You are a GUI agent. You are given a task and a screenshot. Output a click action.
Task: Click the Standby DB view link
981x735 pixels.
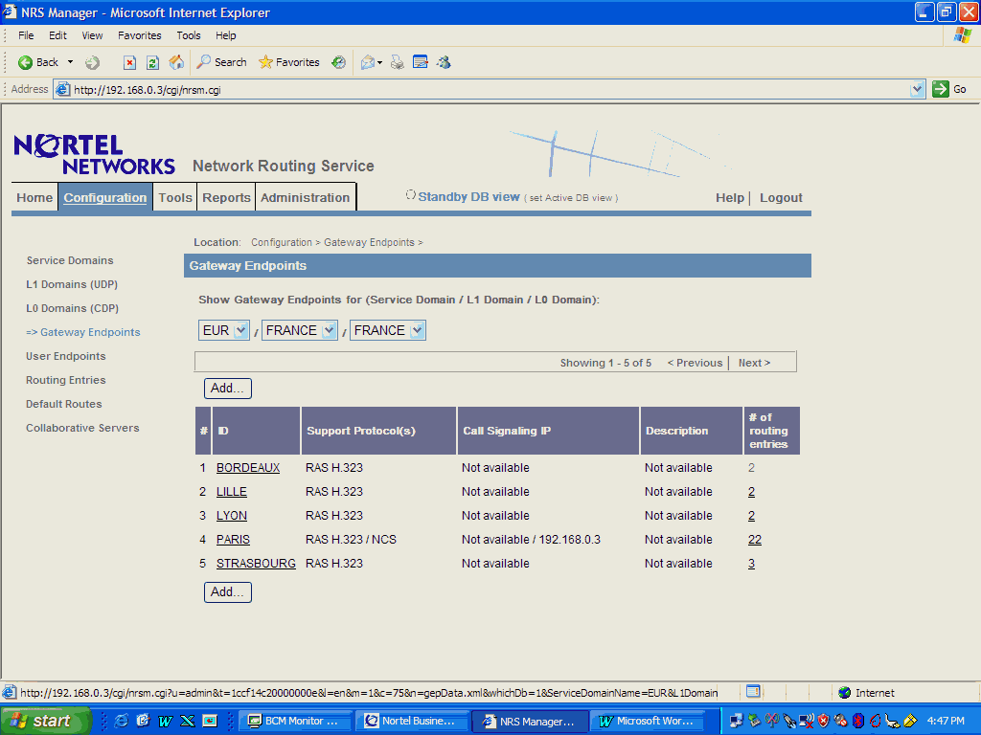(x=468, y=197)
